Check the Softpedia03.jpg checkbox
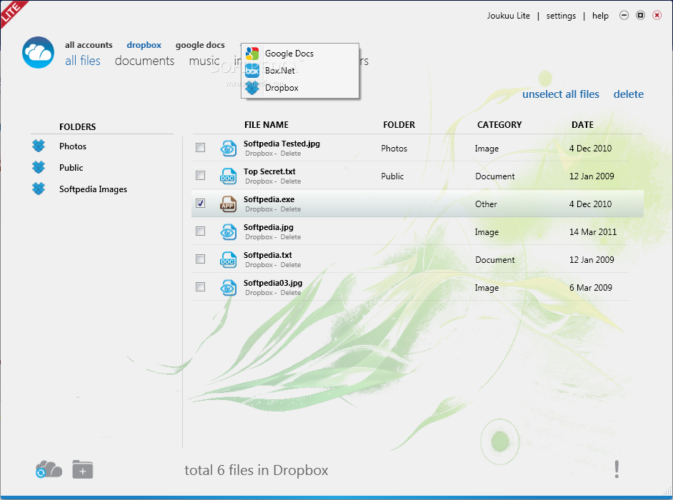673x500 pixels. click(x=200, y=287)
